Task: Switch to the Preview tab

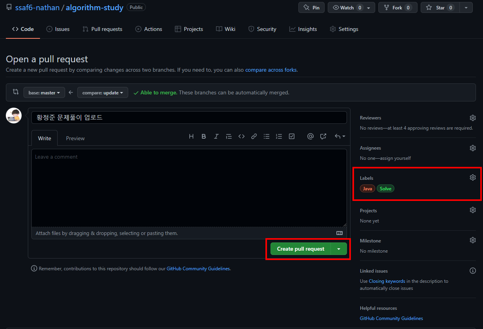Action: [x=75, y=138]
